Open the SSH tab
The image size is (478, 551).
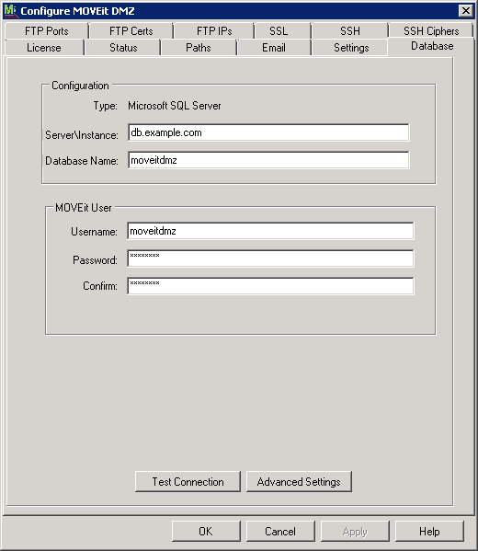350,31
